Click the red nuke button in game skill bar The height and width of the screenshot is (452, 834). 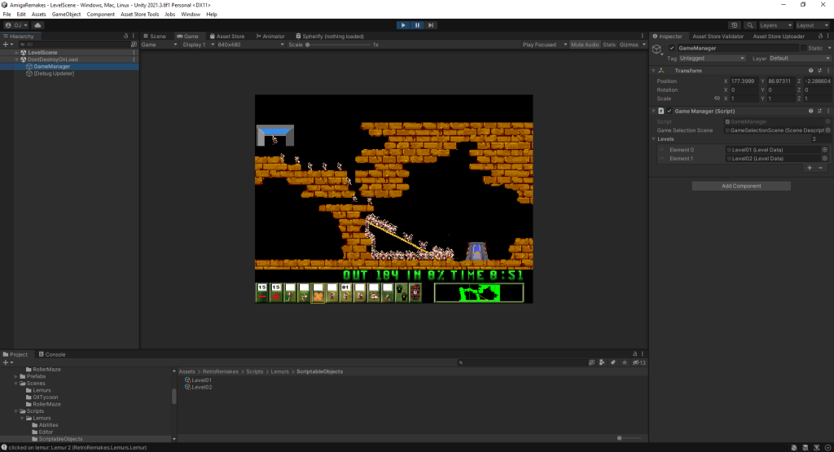pos(415,293)
